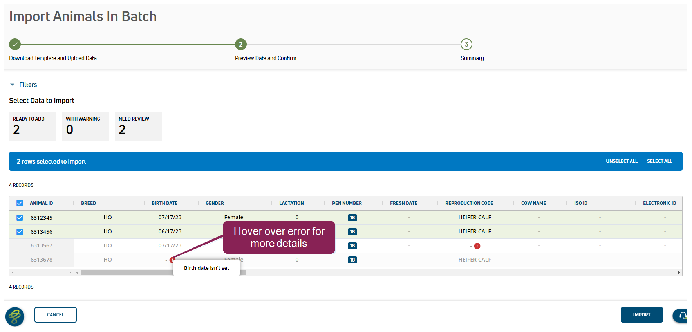692x332 pixels.
Task: Click the Filters funnel icon
Action: coord(12,85)
